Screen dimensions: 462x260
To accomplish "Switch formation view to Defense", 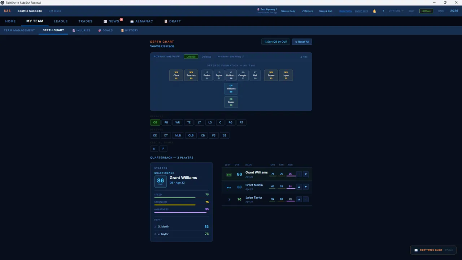I will tap(206, 57).
